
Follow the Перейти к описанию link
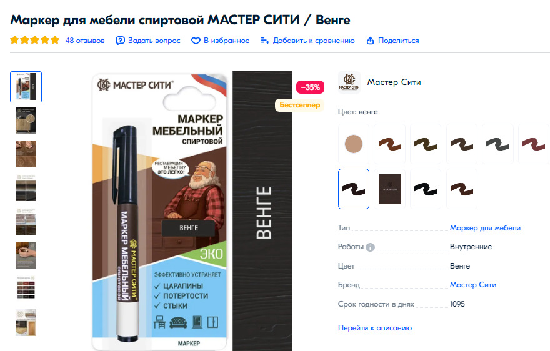374,328
